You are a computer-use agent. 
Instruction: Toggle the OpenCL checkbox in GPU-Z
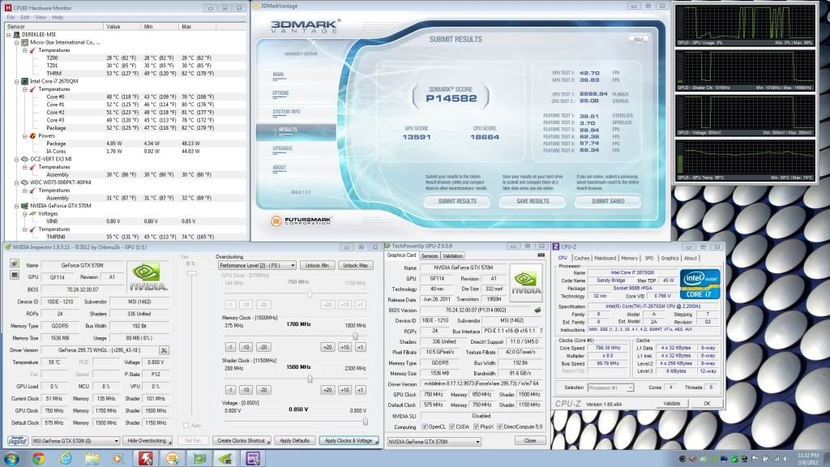tap(425, 426)
